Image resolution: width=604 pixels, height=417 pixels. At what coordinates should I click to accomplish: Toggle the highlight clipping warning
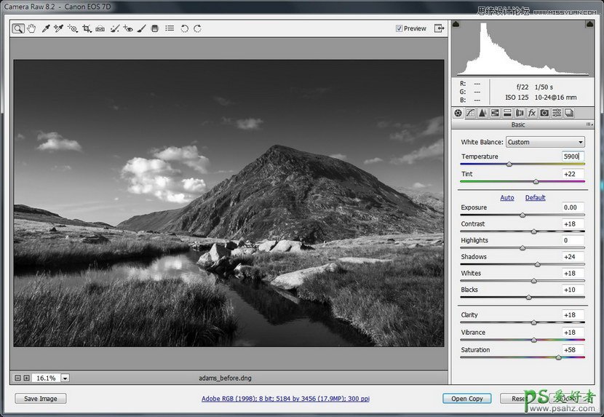tap(588, 24)
